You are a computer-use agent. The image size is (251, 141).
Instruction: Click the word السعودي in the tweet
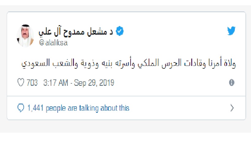pos(36,63)
